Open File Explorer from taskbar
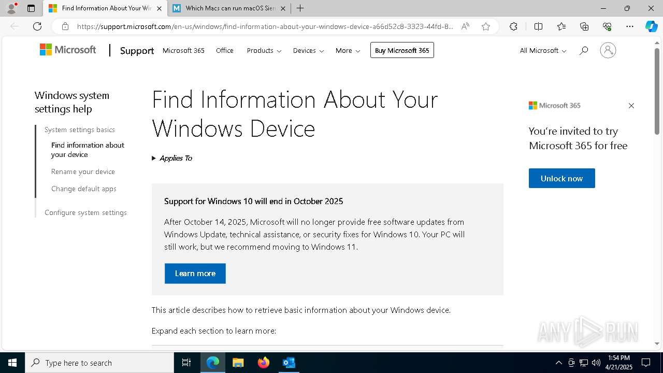 pyautogui.click(x=238, y=363)
